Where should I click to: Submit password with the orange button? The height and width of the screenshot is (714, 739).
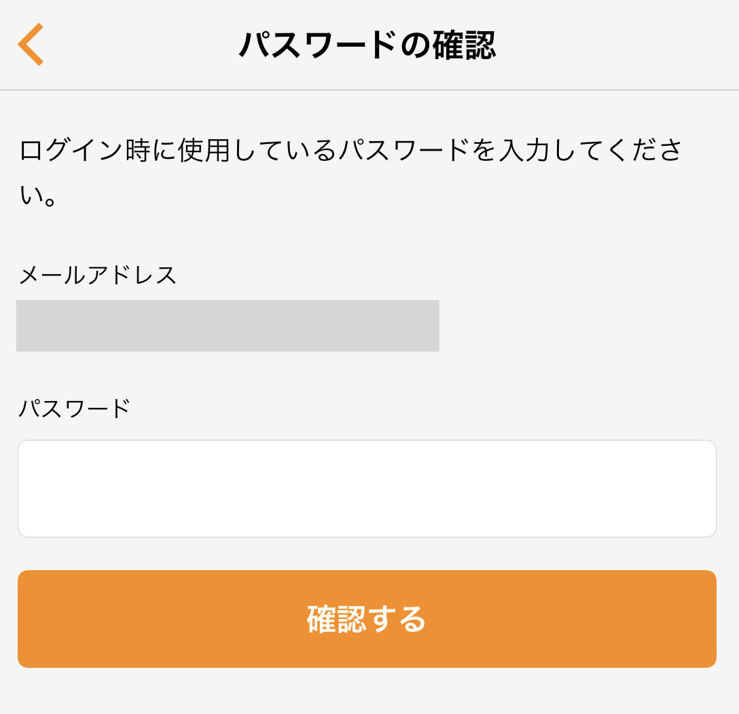[x=367, y=619]
